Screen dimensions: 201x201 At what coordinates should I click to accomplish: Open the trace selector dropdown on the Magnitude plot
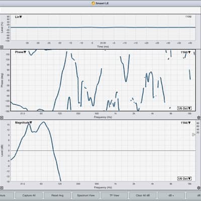point(185,123)
